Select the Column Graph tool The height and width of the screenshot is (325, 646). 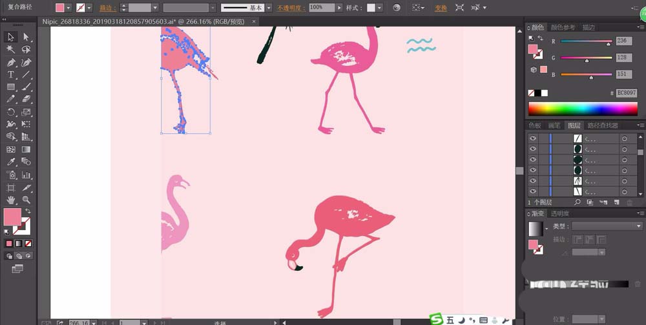click(26, 174)
